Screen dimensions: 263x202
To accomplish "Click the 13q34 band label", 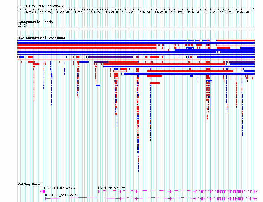I will pos(22,25).
